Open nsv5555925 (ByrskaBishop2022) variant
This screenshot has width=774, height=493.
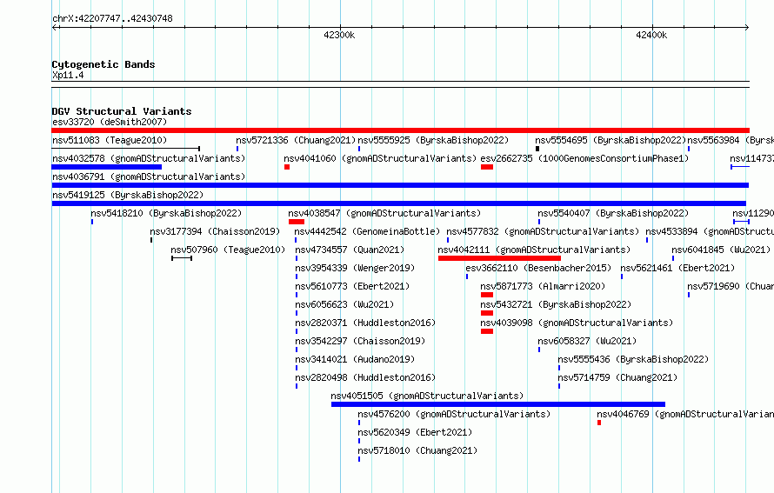point(433,140)
